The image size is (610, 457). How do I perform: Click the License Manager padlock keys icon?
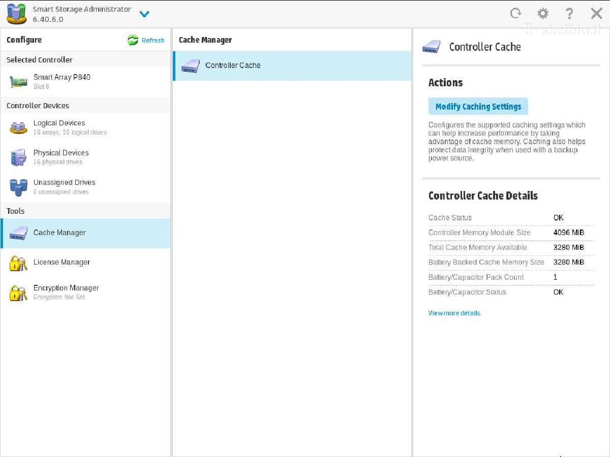pyautogui.click(x=19, y=263)
